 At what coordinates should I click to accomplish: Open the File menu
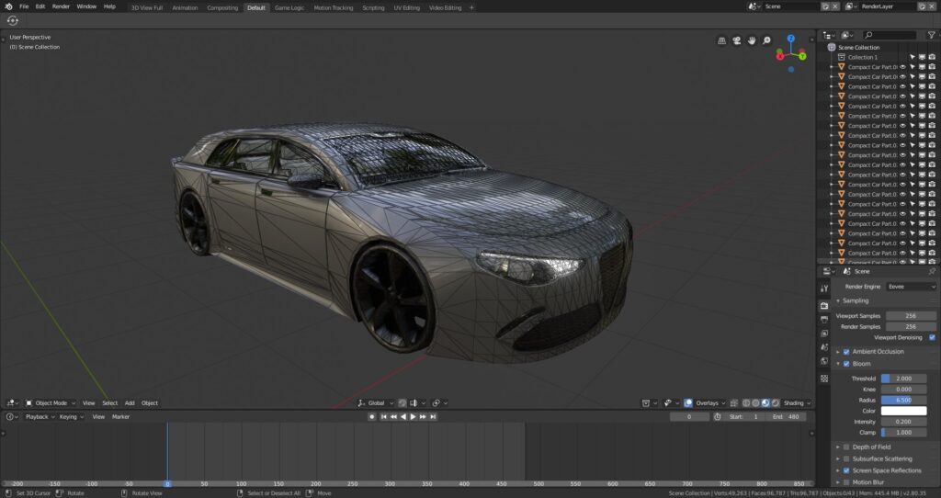tap(24, 6)
